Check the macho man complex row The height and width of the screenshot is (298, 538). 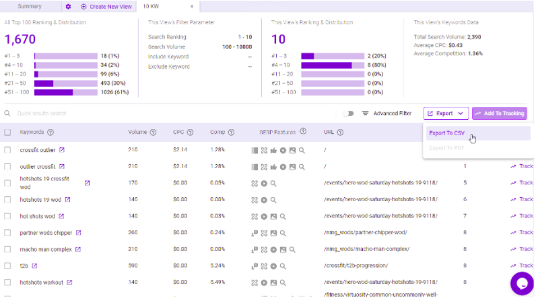pos(7,250)
